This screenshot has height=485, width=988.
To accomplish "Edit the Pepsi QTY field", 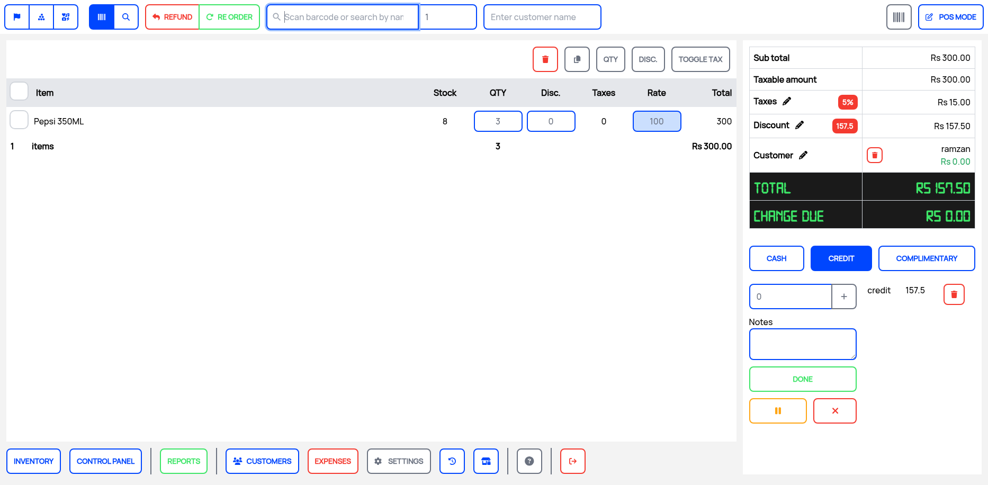I will point(498,121).
